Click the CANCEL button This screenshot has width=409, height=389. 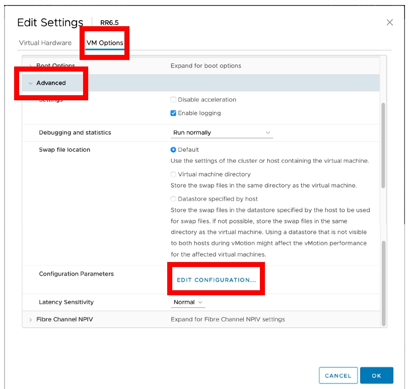pos(338,375)
